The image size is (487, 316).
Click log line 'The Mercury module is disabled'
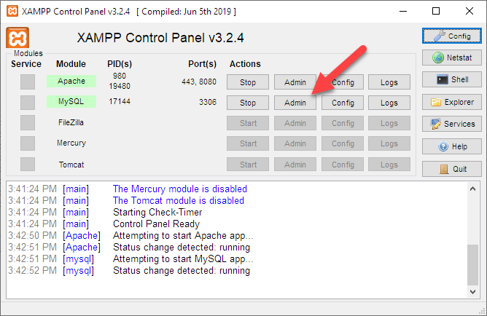[180, 189]
